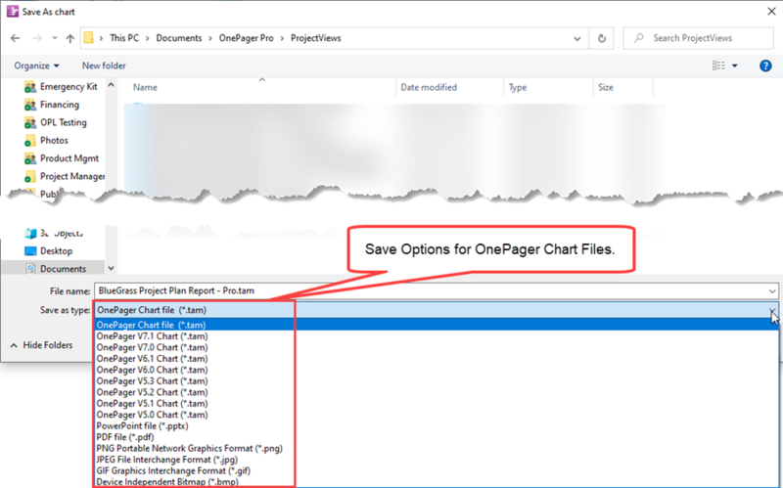Image resolution: width=783 pixels, height=488 pixels.
Task: Close the Save As chart dialog
Action: coord(771,11)
